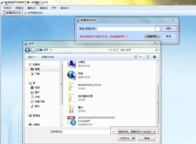This screenshot has width=196, height=144.
Task: Select 收藏夹 in navigation pane
Action: click(x=34, y=65)
